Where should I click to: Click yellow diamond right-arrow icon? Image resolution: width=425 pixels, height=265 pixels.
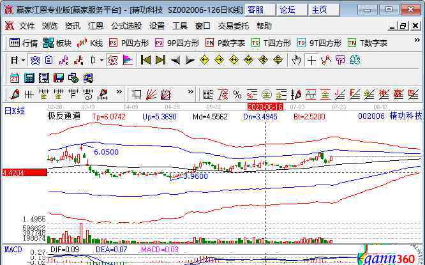pos(219,60)
